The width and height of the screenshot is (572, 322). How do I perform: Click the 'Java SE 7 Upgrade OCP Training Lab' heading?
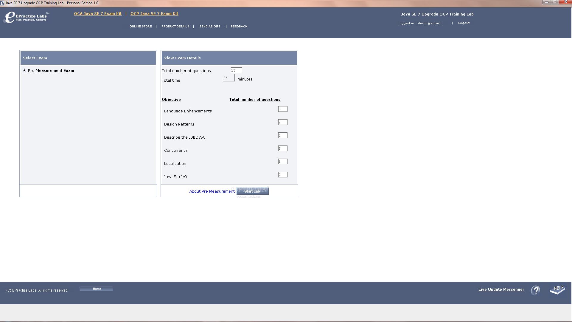coord(437,14)
